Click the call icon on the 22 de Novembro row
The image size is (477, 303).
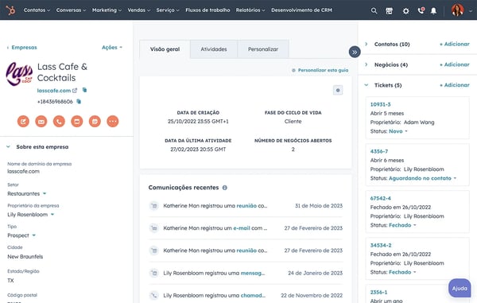[x=154, y=295]
